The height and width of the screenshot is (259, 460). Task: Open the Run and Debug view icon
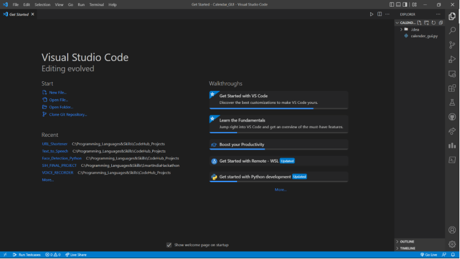tap(452, 59)
